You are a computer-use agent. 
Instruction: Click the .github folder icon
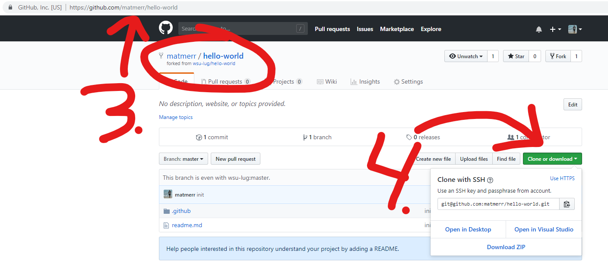167,211
